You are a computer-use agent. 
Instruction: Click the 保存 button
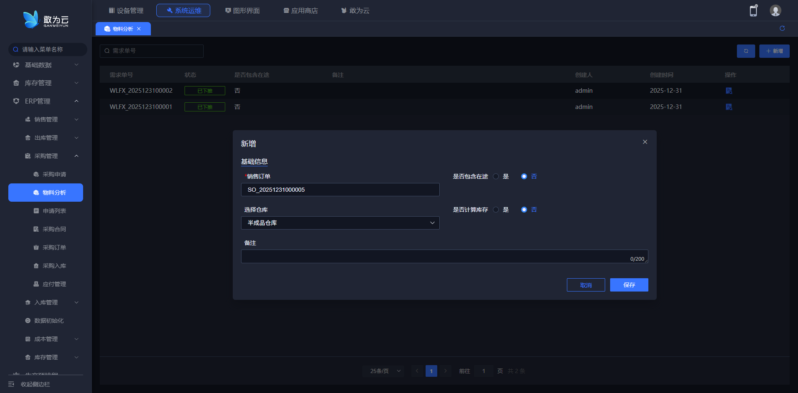coord(629,285)
